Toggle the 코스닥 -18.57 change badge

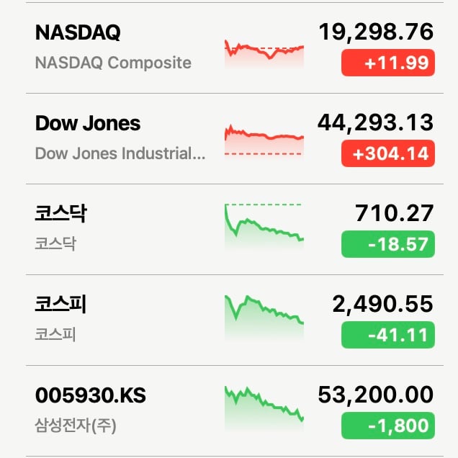click(x=388, y=244)
